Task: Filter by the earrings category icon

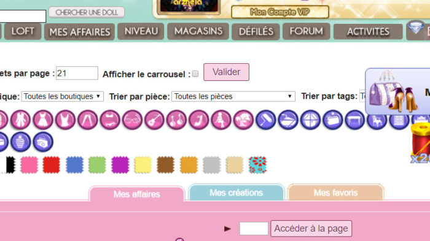Action: click(x=177, y=120)
